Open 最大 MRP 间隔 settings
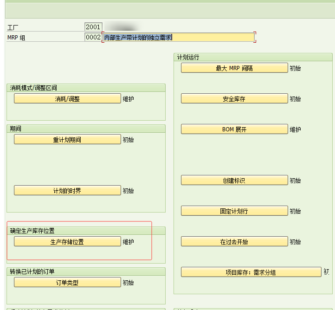Viewport: 335px width, 310px height. [234, 68]
